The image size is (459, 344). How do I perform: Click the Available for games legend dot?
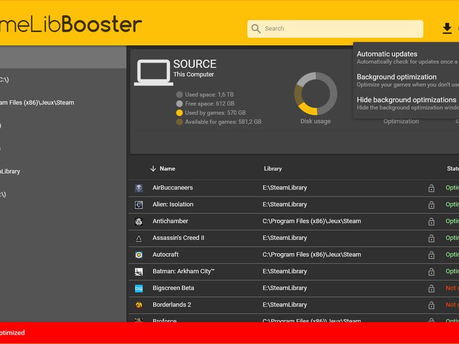pos(180,122)
